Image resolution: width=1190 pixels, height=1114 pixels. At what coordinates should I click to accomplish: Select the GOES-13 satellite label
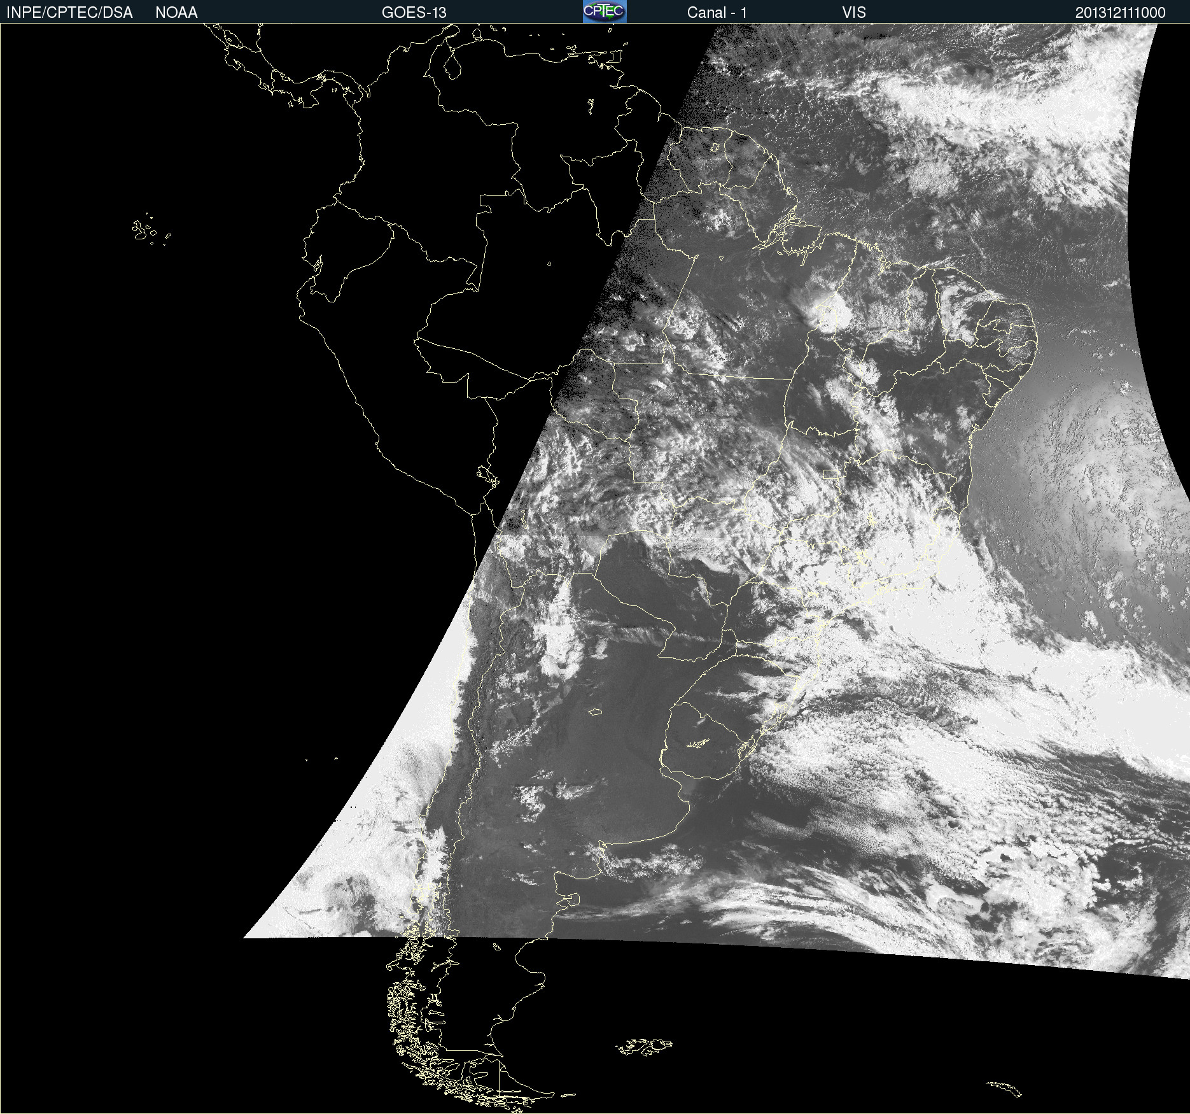tap(414, 13)
